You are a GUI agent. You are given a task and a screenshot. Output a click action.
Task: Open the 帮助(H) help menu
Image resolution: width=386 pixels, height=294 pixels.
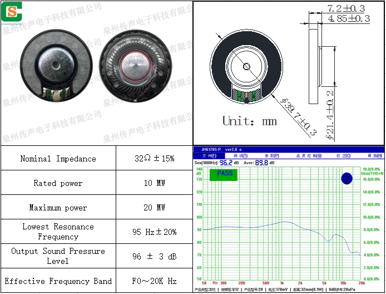coord(375,156)
